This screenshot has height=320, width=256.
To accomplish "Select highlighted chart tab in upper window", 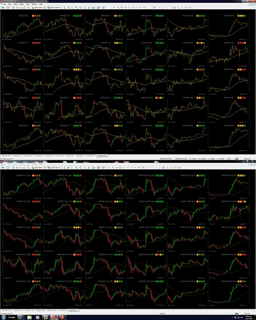I will [x=102, y=156].
